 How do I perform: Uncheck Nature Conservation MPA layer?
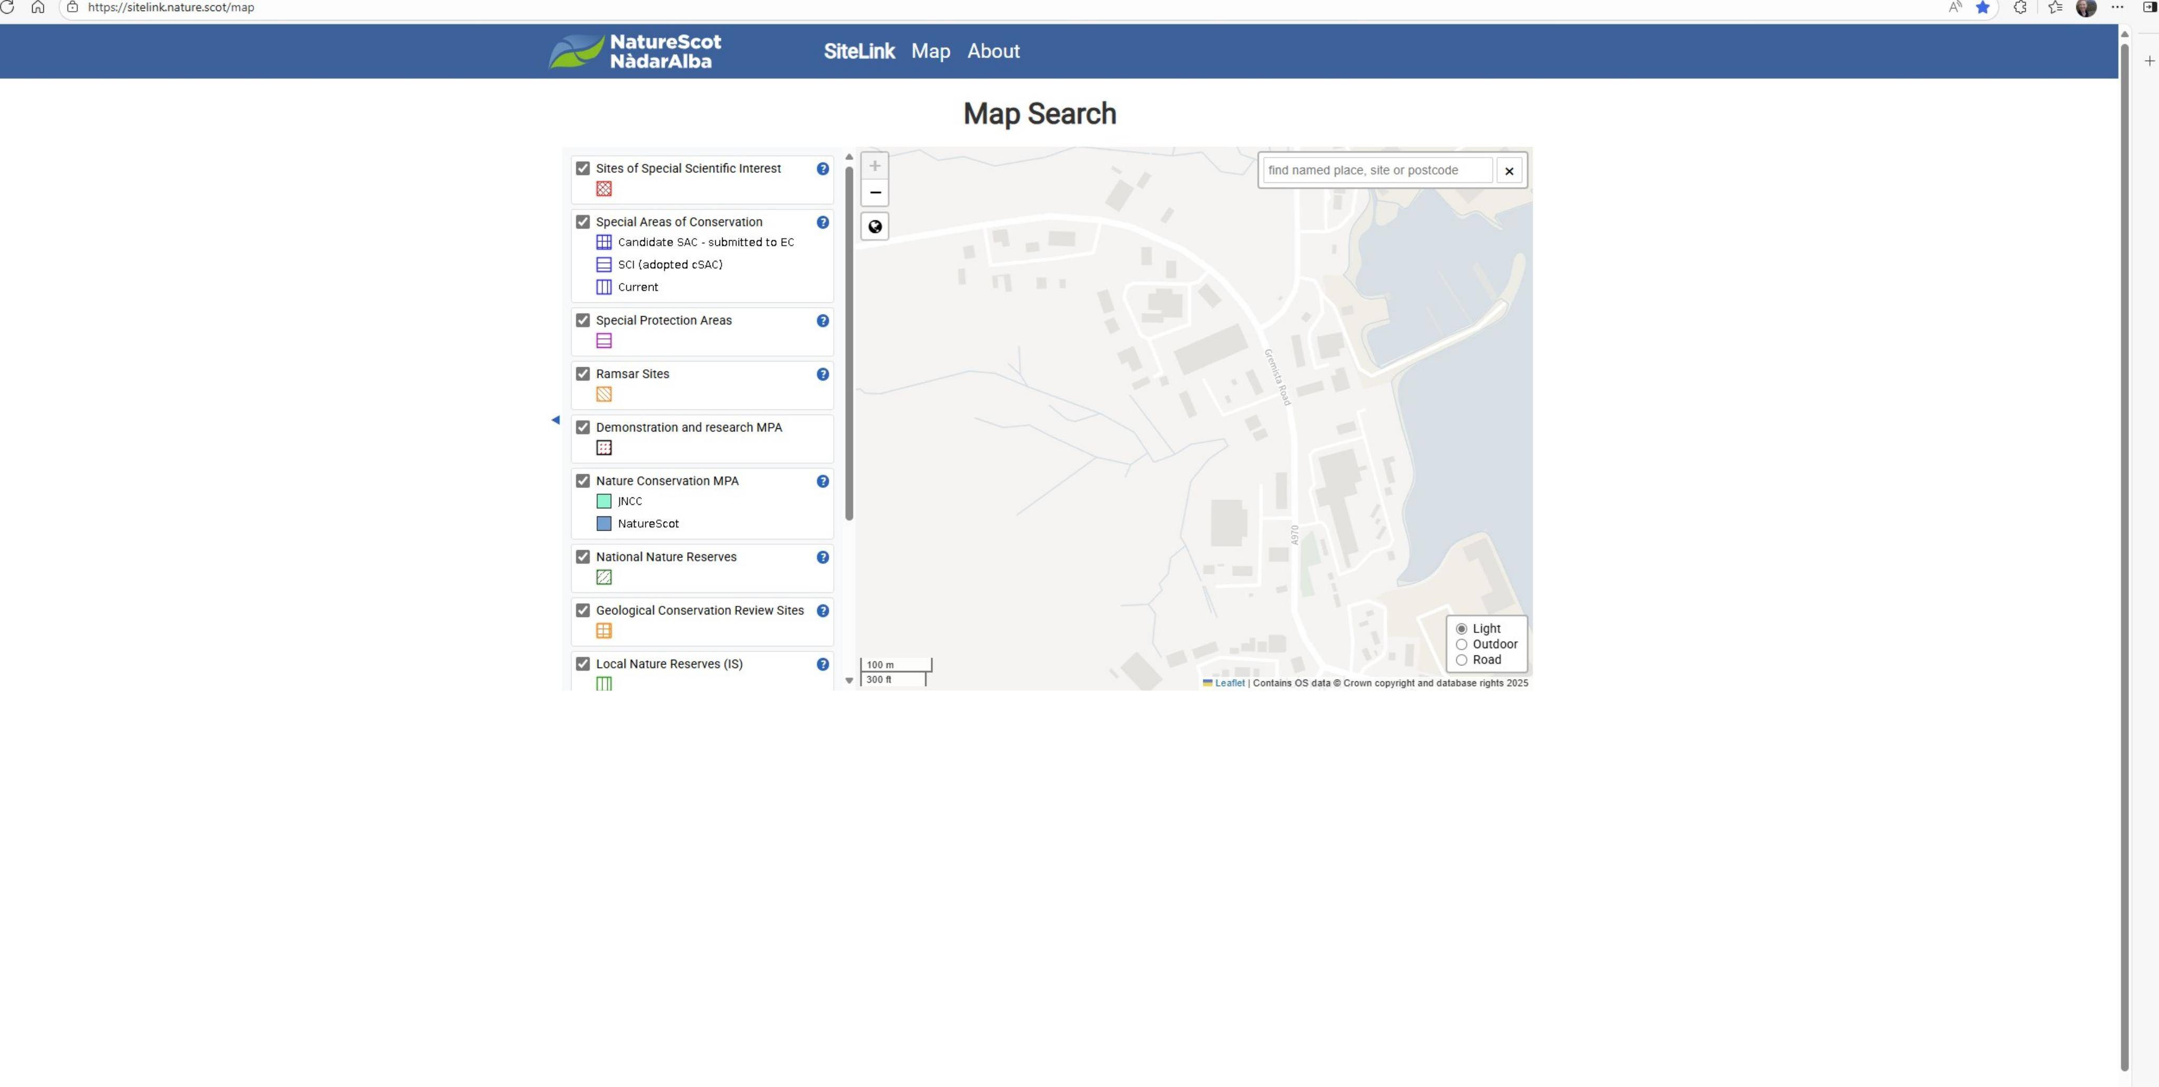click(582, 481)
